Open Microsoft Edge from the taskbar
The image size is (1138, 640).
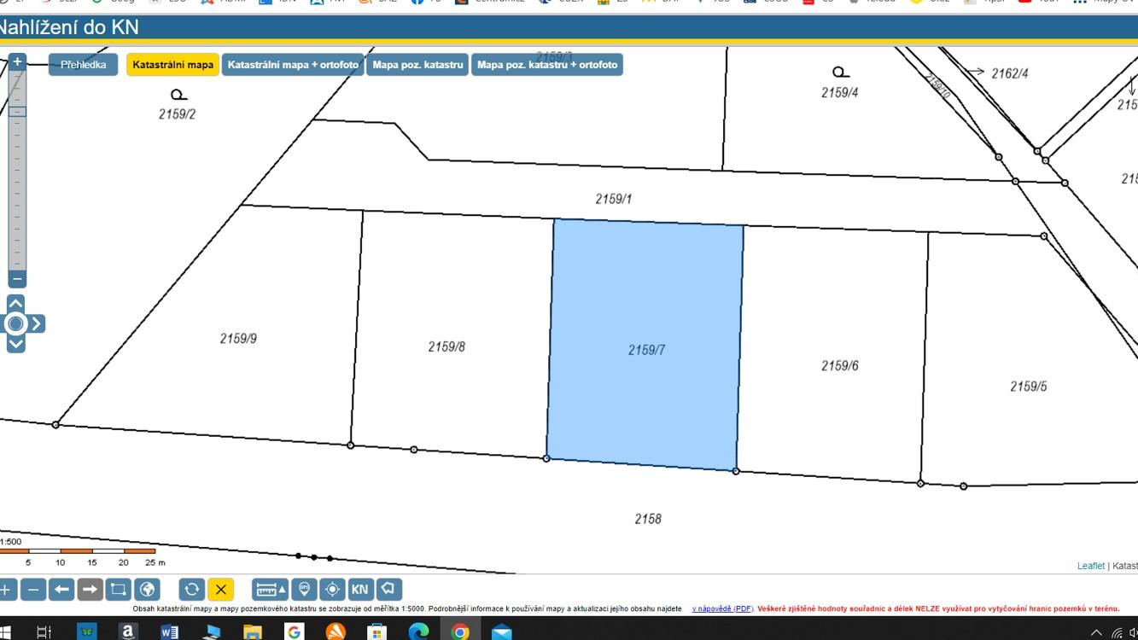tap(418, 632)
